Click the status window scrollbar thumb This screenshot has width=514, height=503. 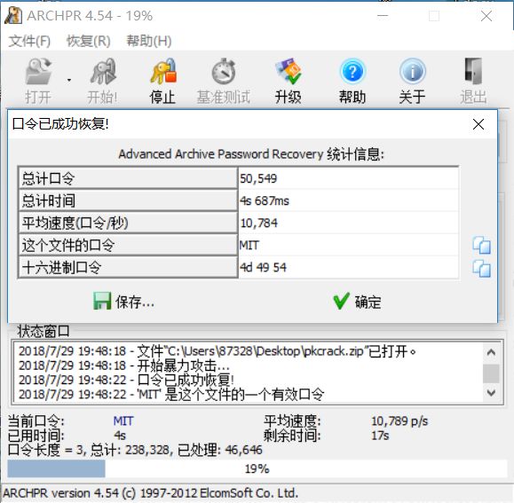click(x=491, y=373)
